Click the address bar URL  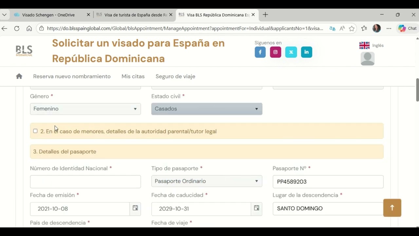pos(185,29)
